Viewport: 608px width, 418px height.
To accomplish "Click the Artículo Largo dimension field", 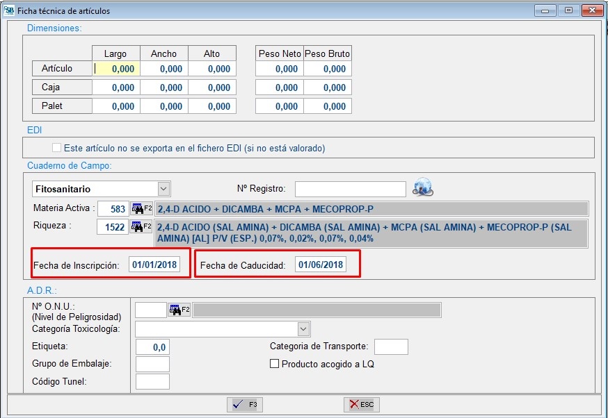I will (x=116, y=69).
